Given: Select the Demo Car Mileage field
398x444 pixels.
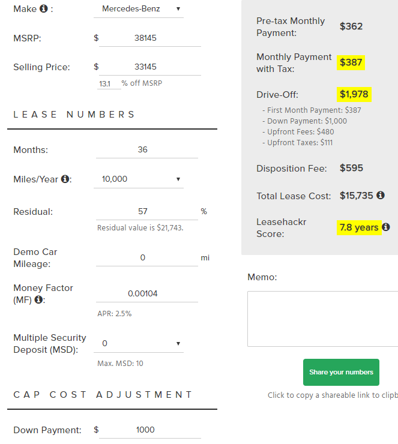Looking at the screenshot, I should point(146,257).
